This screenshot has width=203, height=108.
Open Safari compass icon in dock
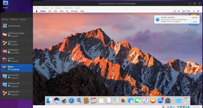click(71, 101)
